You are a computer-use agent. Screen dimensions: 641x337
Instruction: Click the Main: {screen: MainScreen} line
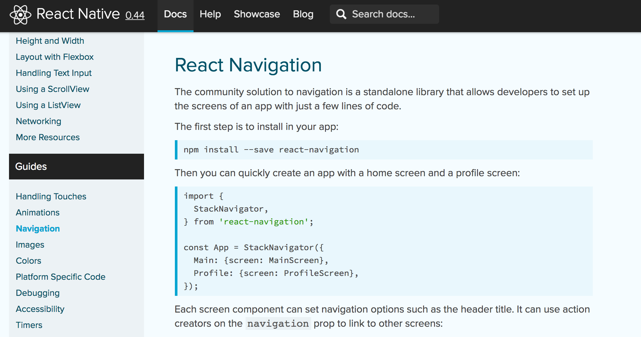pos(261,260)
